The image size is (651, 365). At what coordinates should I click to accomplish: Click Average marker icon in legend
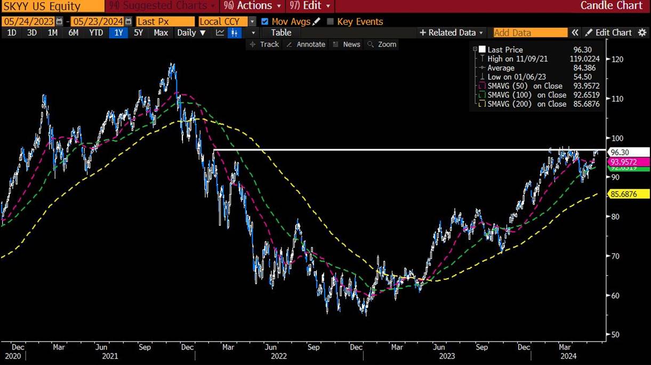[482, 68]
